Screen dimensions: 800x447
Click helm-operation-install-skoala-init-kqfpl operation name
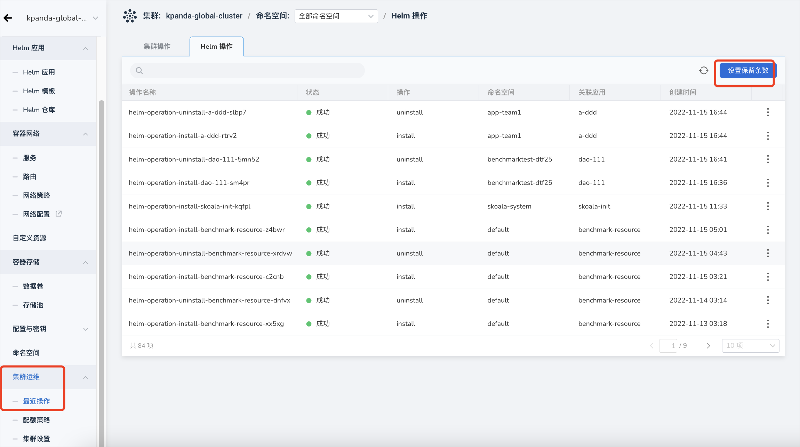tap(190, 206)
